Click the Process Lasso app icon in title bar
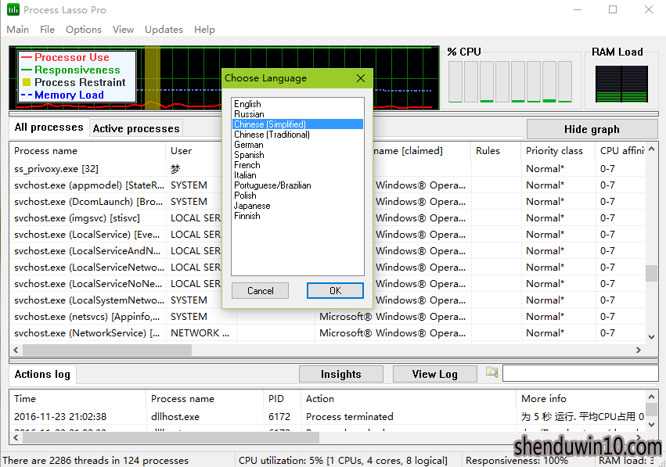666x467 pixels. coord(13,9)
